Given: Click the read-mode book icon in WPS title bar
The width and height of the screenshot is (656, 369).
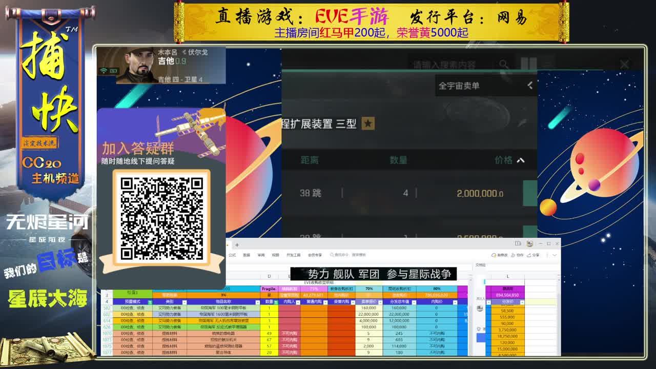Looking at the screenshot, I should pos(518,243).
